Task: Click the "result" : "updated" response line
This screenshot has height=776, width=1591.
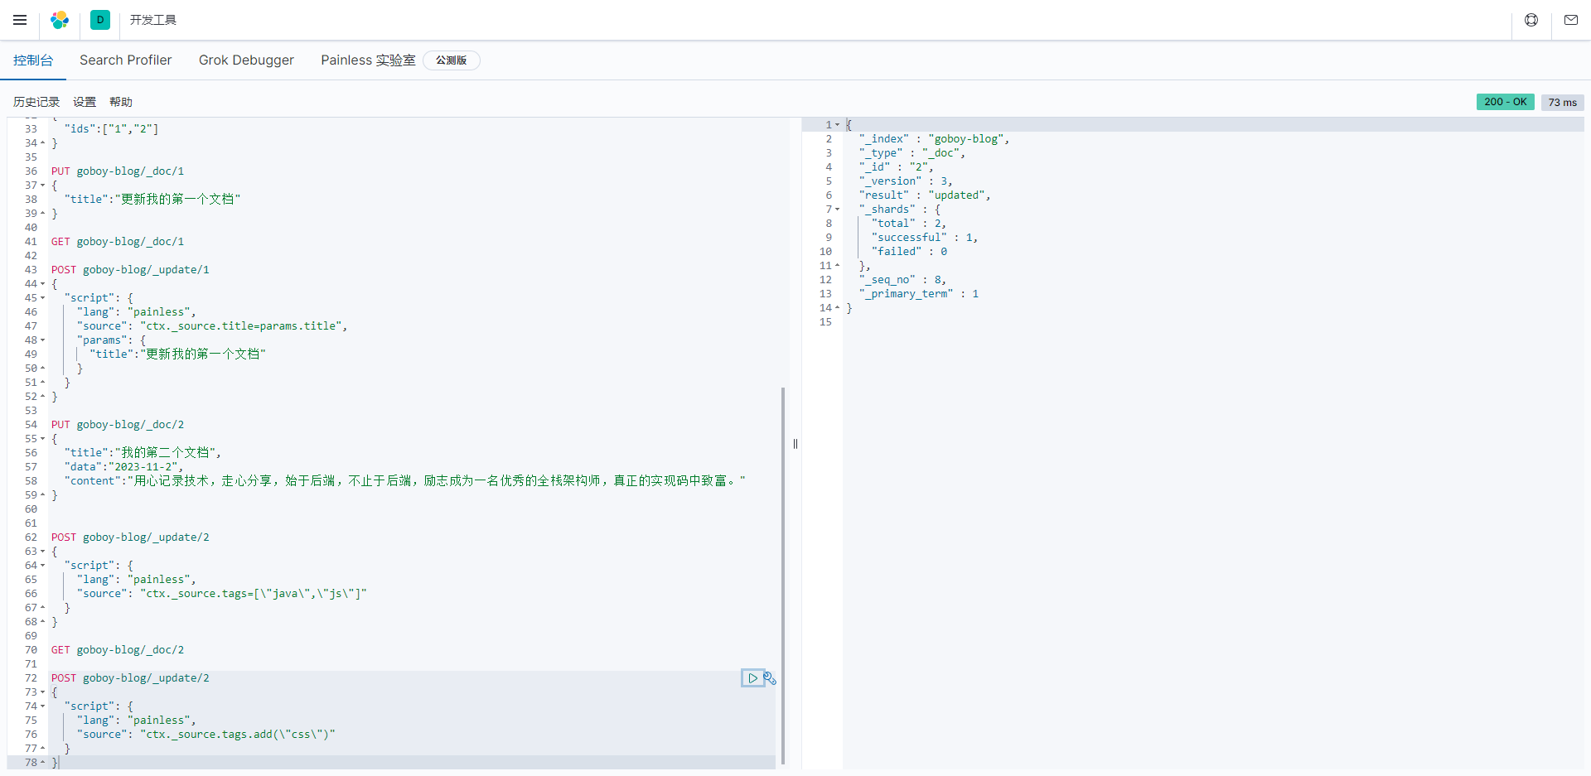Action: pyautogui.click(x=925, y=195)
